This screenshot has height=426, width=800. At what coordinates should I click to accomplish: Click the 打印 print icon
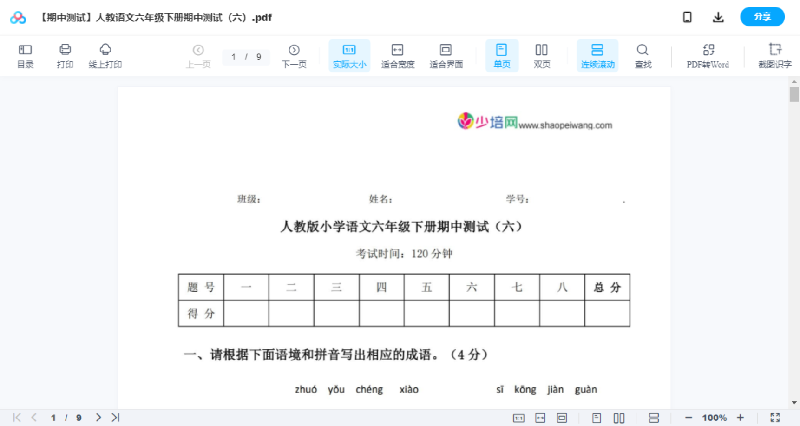[x=65, y=56]
